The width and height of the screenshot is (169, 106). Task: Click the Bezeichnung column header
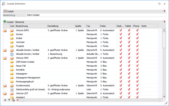(31, 26)
